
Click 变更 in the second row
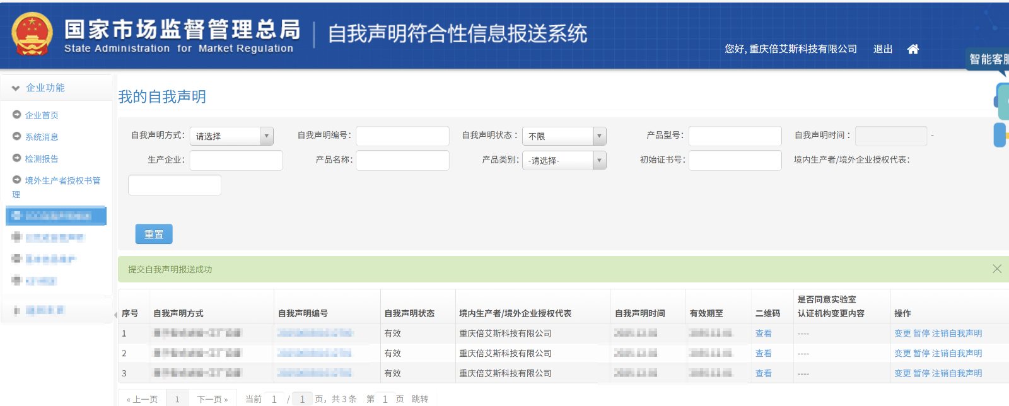coord(902,354)
